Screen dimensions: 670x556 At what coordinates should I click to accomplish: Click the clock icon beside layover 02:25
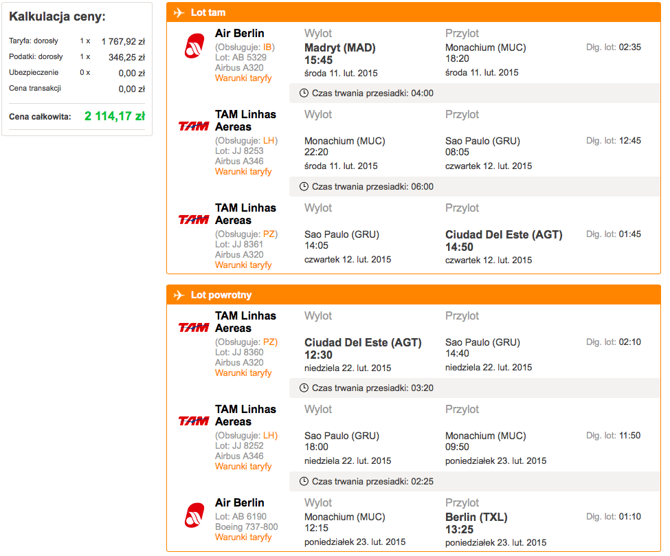click(x=304, y=482)
